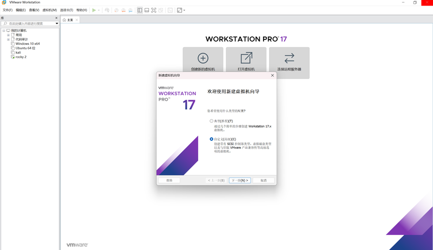Click the VM icon beside Ubuntu 64 位
Image resolution: width=433 pixels, height=250 pixels.
12,48
